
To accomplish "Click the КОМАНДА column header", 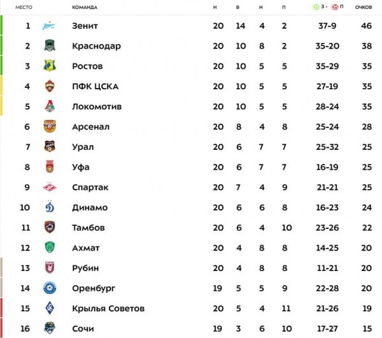I will [x=85, y=7].
